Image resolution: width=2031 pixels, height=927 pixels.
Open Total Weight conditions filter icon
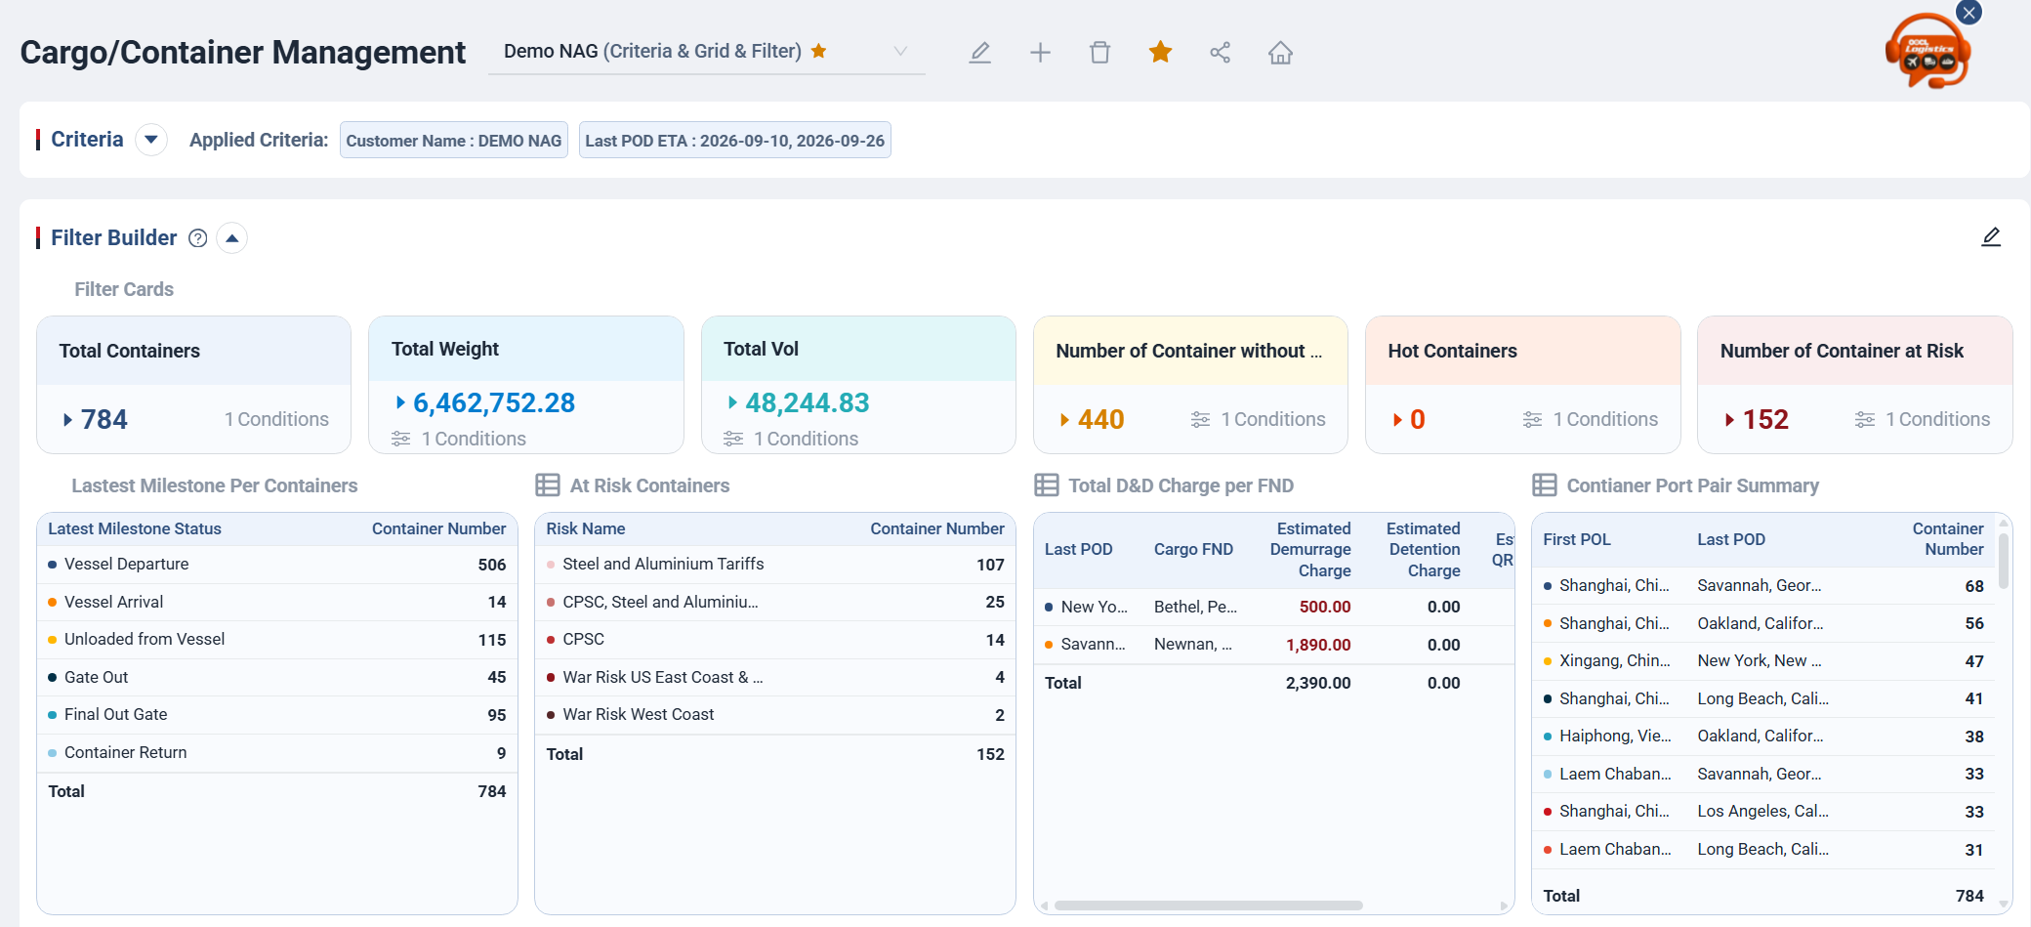click(x=400, y=440)
